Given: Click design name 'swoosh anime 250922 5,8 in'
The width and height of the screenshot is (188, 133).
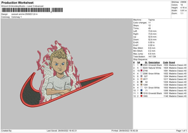Looking at the screenshot, I should [24, 14].
